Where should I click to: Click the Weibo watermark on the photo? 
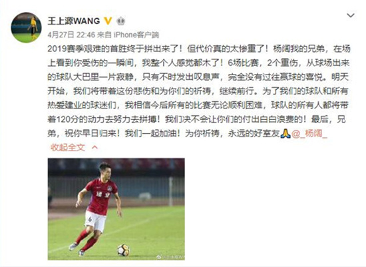pyautogui.click(x=170, y=257)
